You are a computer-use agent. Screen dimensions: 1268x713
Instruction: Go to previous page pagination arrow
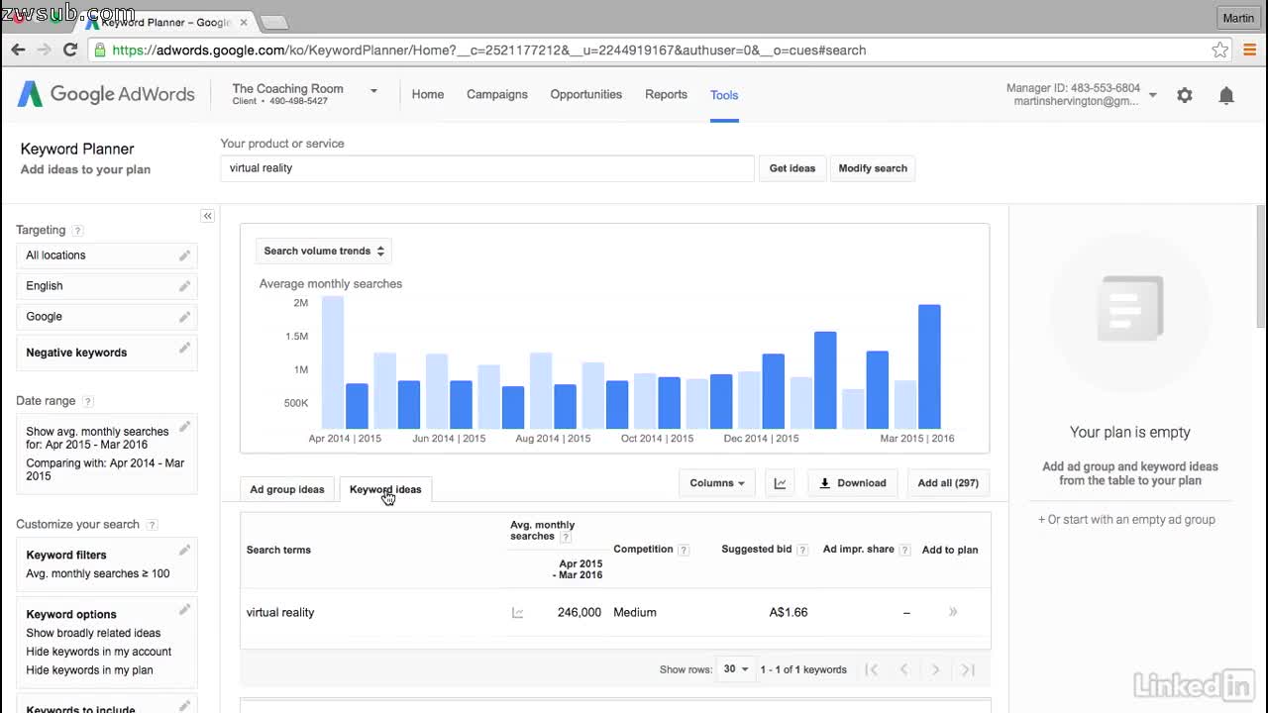click(x=903, y=669)
